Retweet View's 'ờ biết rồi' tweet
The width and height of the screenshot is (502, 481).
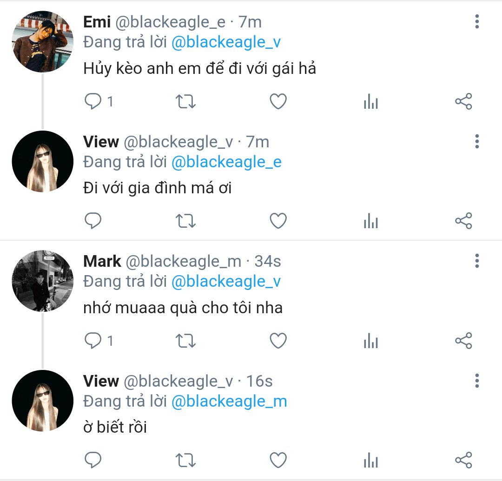pos(186,461)
